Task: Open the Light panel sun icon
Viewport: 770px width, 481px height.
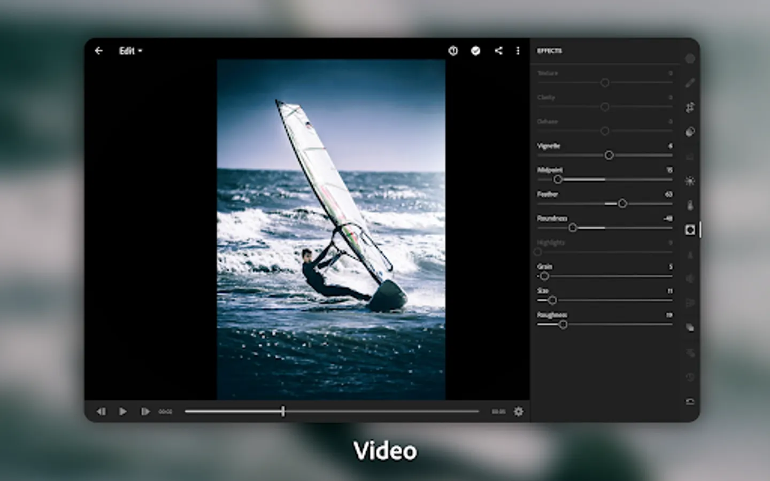Action: (x=690, y=181)
